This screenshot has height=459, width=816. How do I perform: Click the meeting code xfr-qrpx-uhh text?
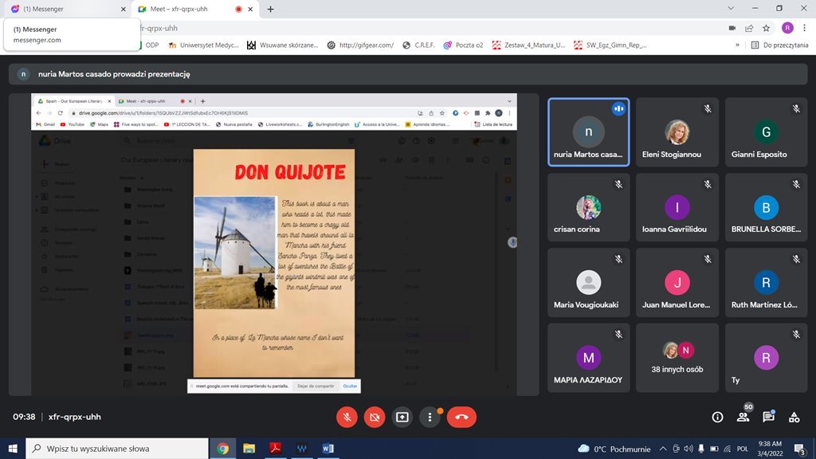(74, 417)
